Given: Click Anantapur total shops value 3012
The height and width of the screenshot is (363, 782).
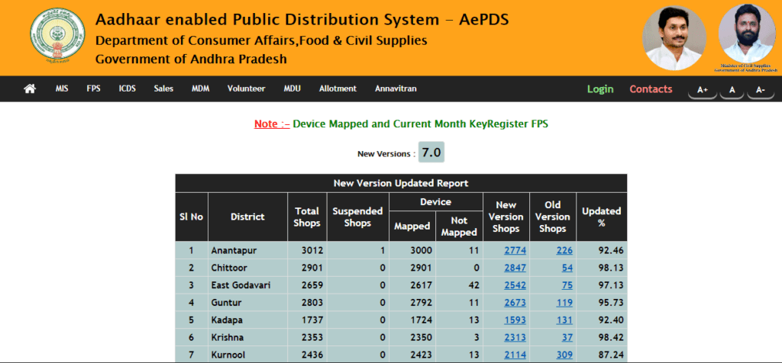Looking at the screenshot, I should (312, 250).
